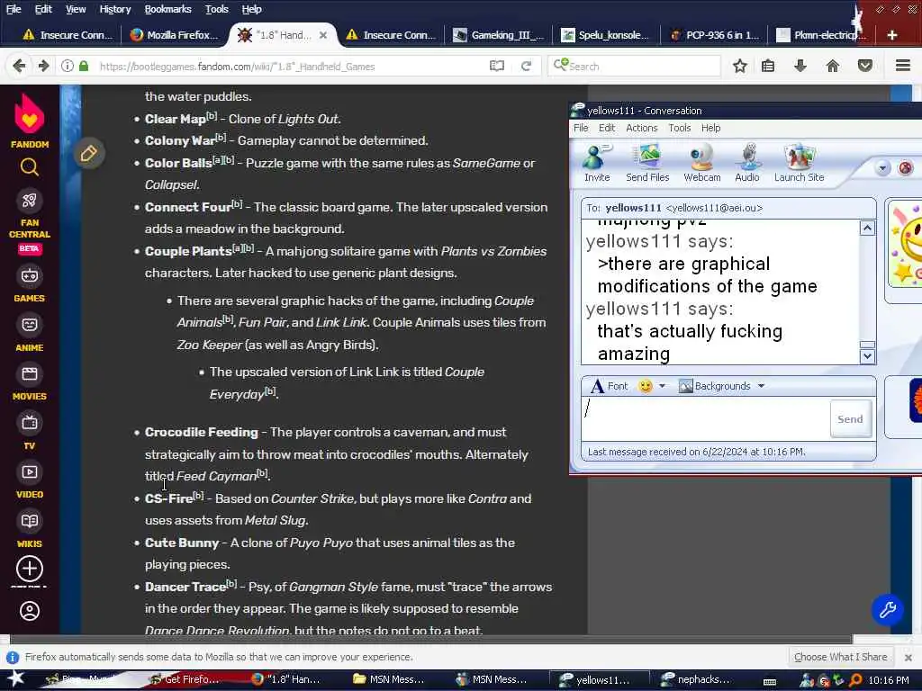Go forward with Firefox forward arrow

43,66
